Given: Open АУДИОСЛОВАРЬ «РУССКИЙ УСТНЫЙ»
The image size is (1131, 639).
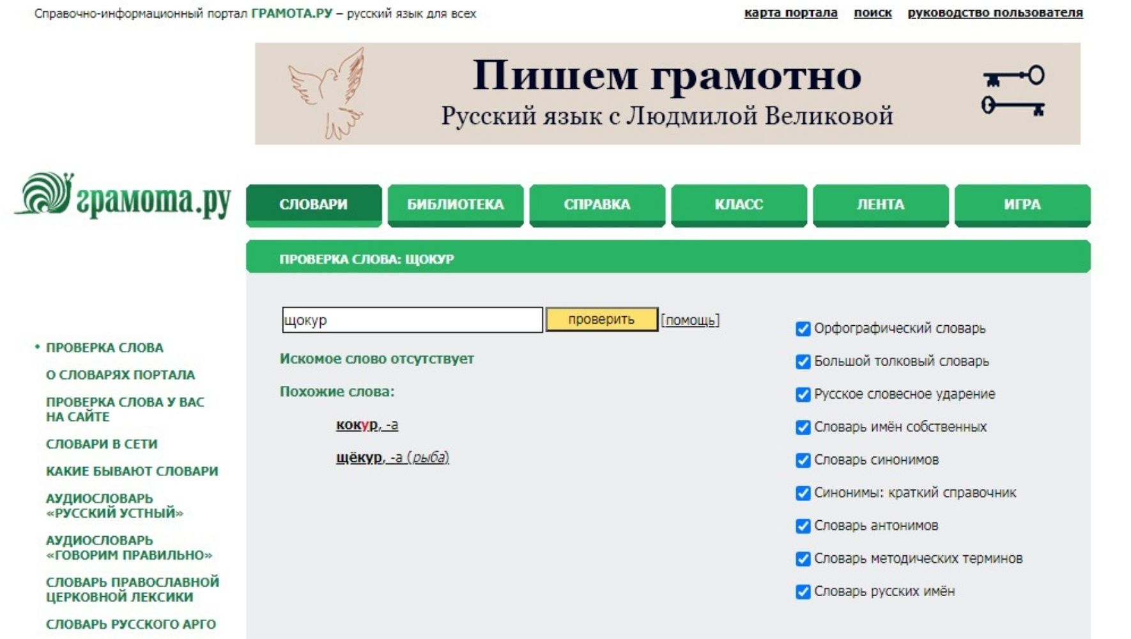Looking at the screenshot, I should [x=114, y=505].
